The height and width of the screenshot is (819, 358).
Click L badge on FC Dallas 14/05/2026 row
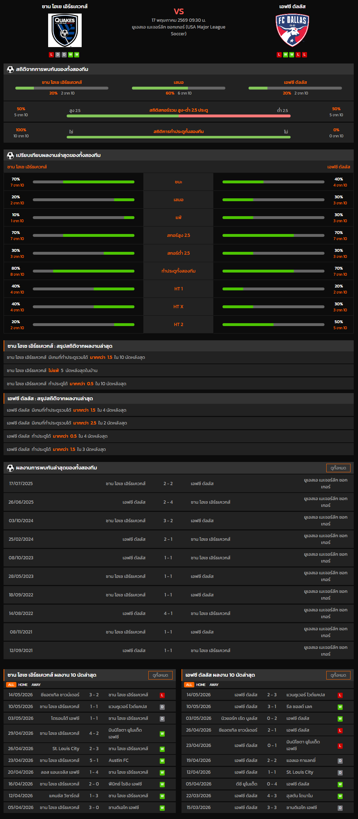[x=340, y=695]
